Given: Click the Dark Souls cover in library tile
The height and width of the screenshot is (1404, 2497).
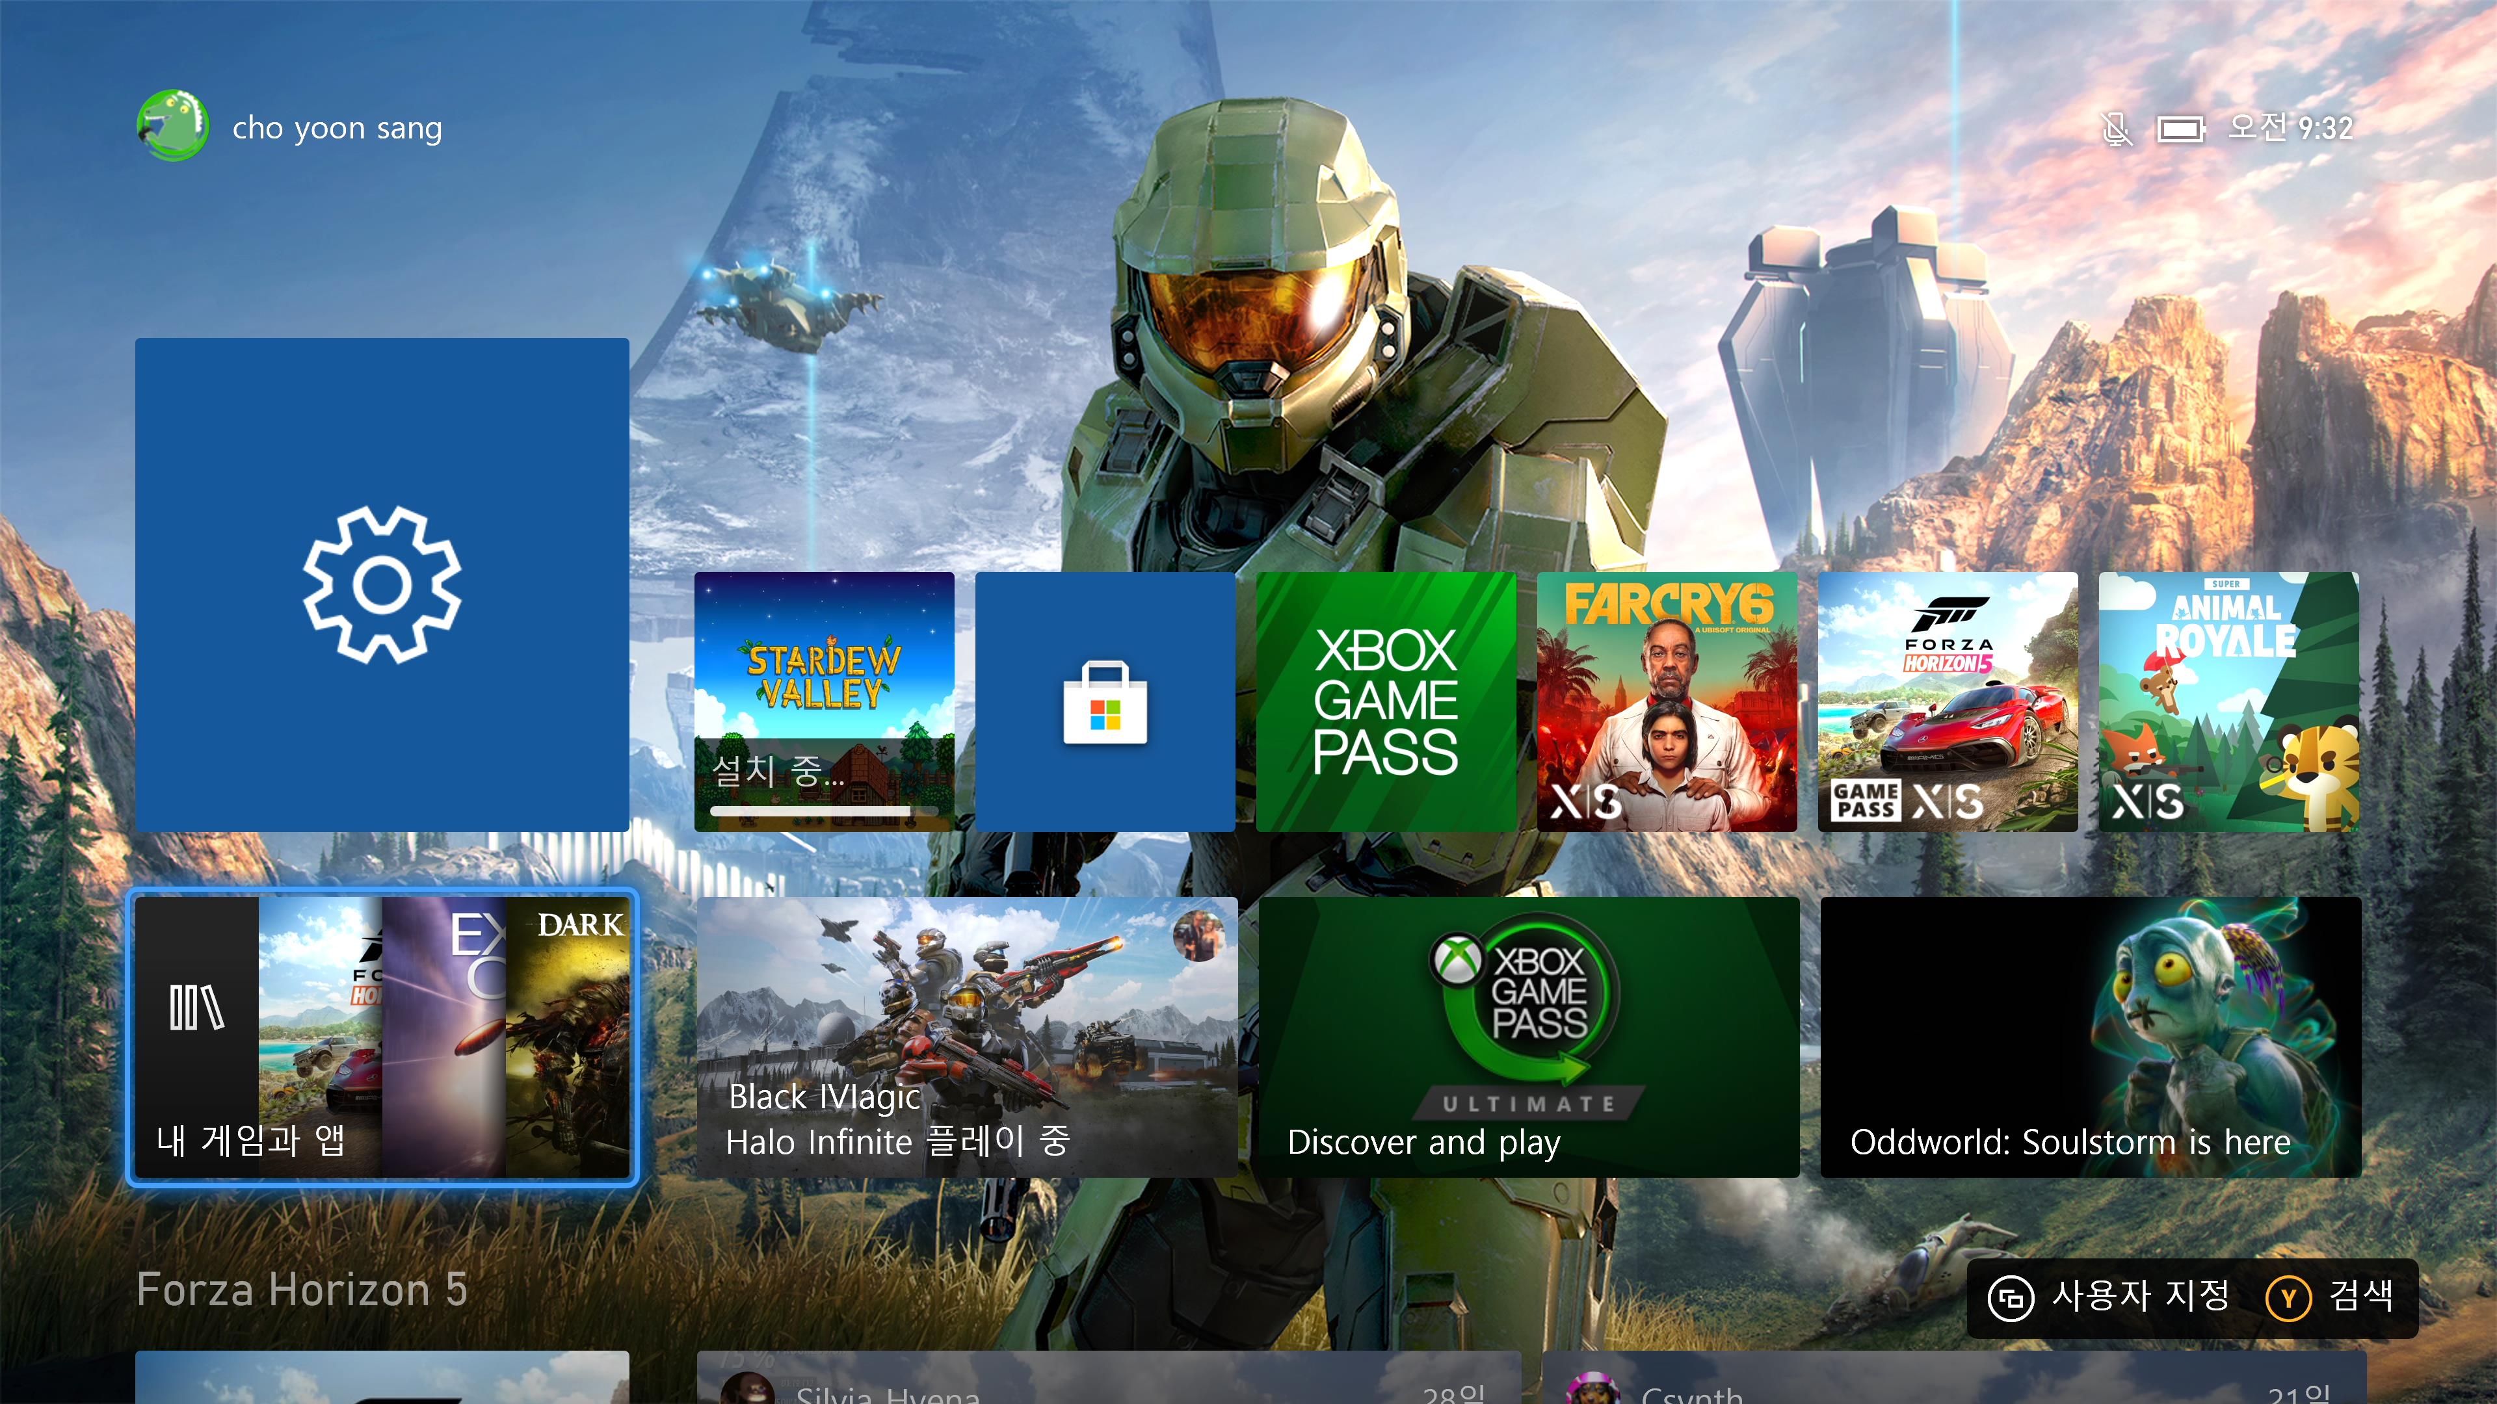Looking at the screenshot, I should pos(567,1037).
